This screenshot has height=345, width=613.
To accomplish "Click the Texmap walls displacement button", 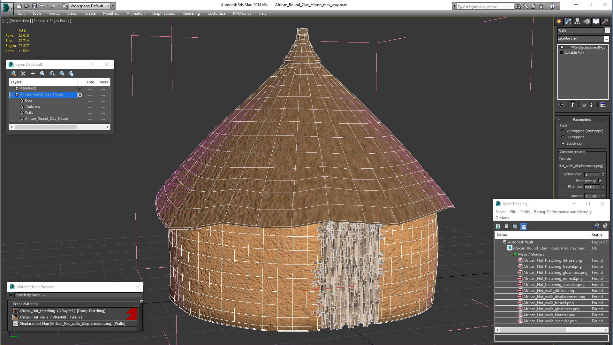I will pos(581,166).
